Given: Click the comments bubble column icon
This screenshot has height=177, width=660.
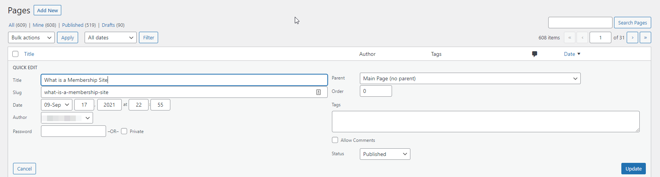Looking at the screenshot, I should click(534, 54).
